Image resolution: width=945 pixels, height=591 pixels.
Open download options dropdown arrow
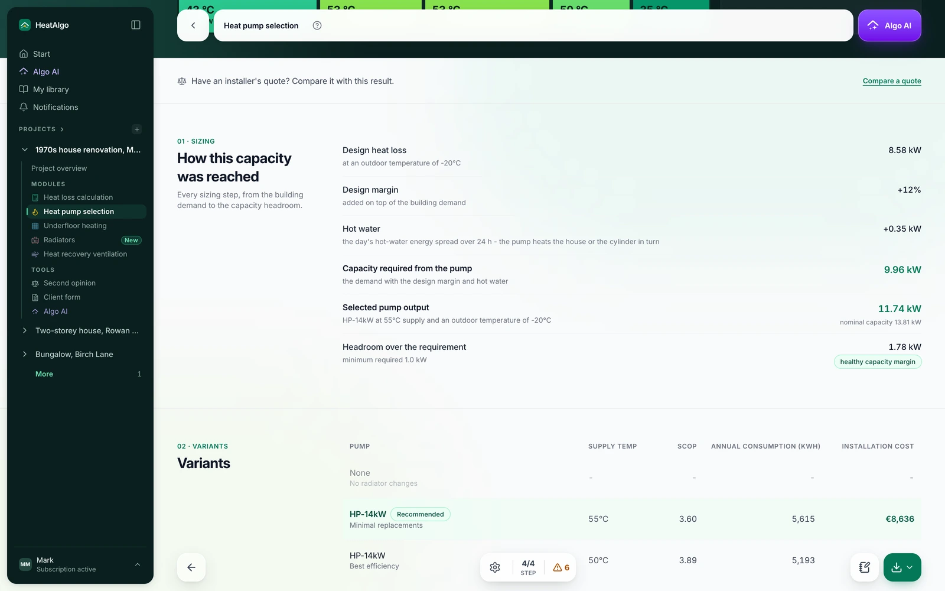point(910,567)
